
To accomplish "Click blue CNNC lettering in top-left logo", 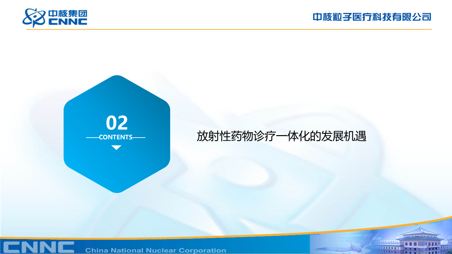I will pyautogui.click(x=68, y=22).
